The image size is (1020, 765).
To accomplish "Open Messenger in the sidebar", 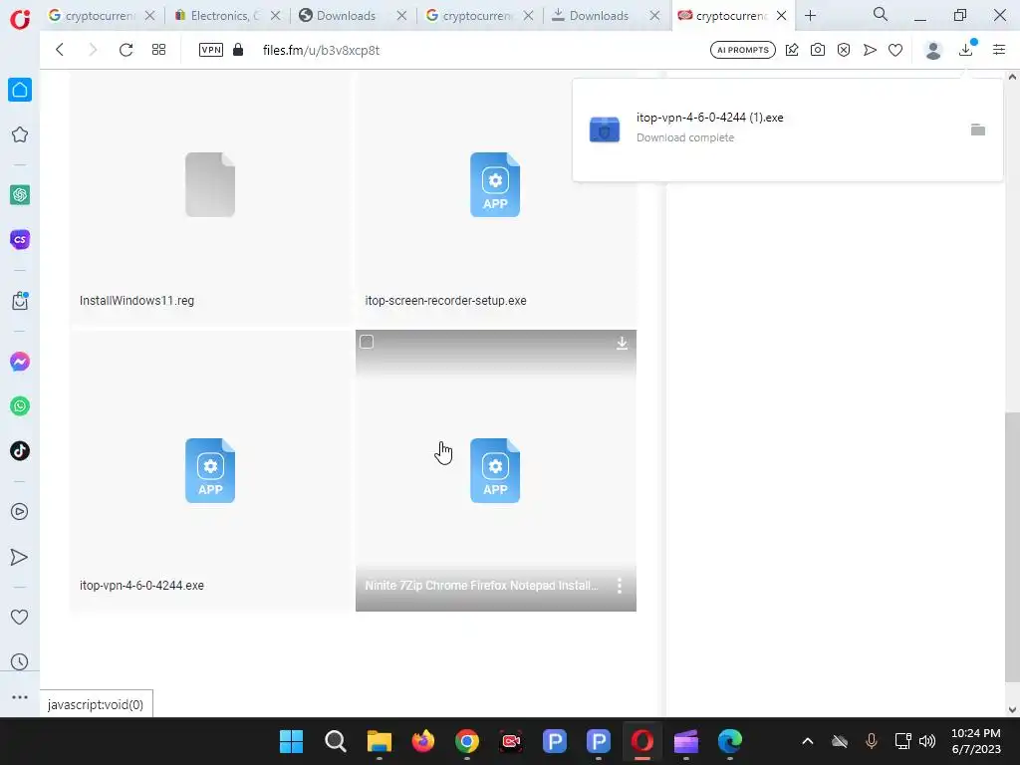I will coord(20,362).
